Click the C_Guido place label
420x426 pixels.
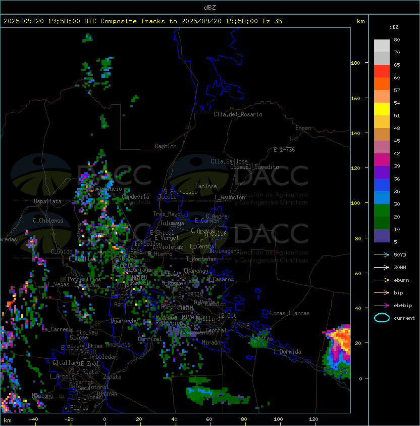[62, 251]
